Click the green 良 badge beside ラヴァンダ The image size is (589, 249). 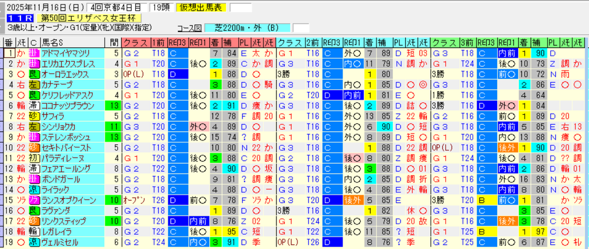pyautogui.click(x=34, y=210)
